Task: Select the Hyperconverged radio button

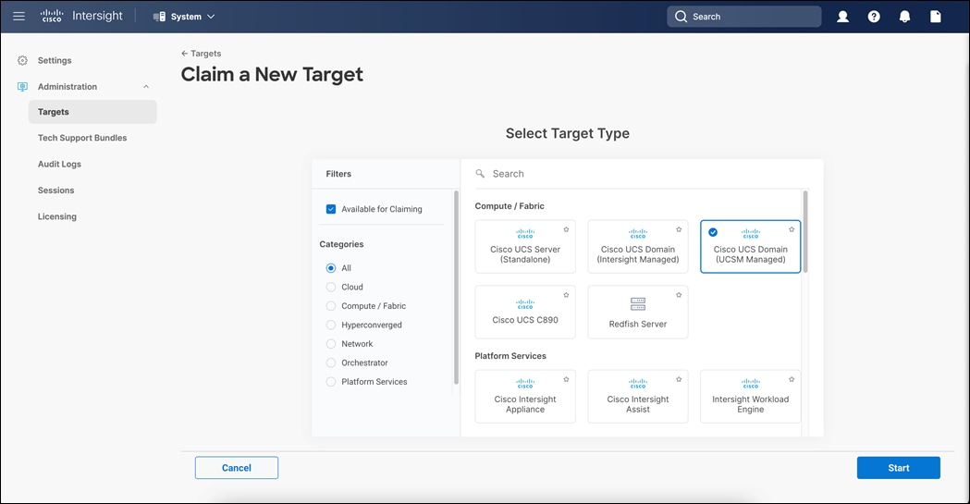Action: [331, 325]
